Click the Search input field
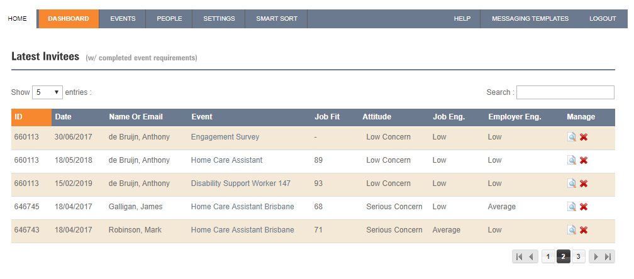 (565, 92)
